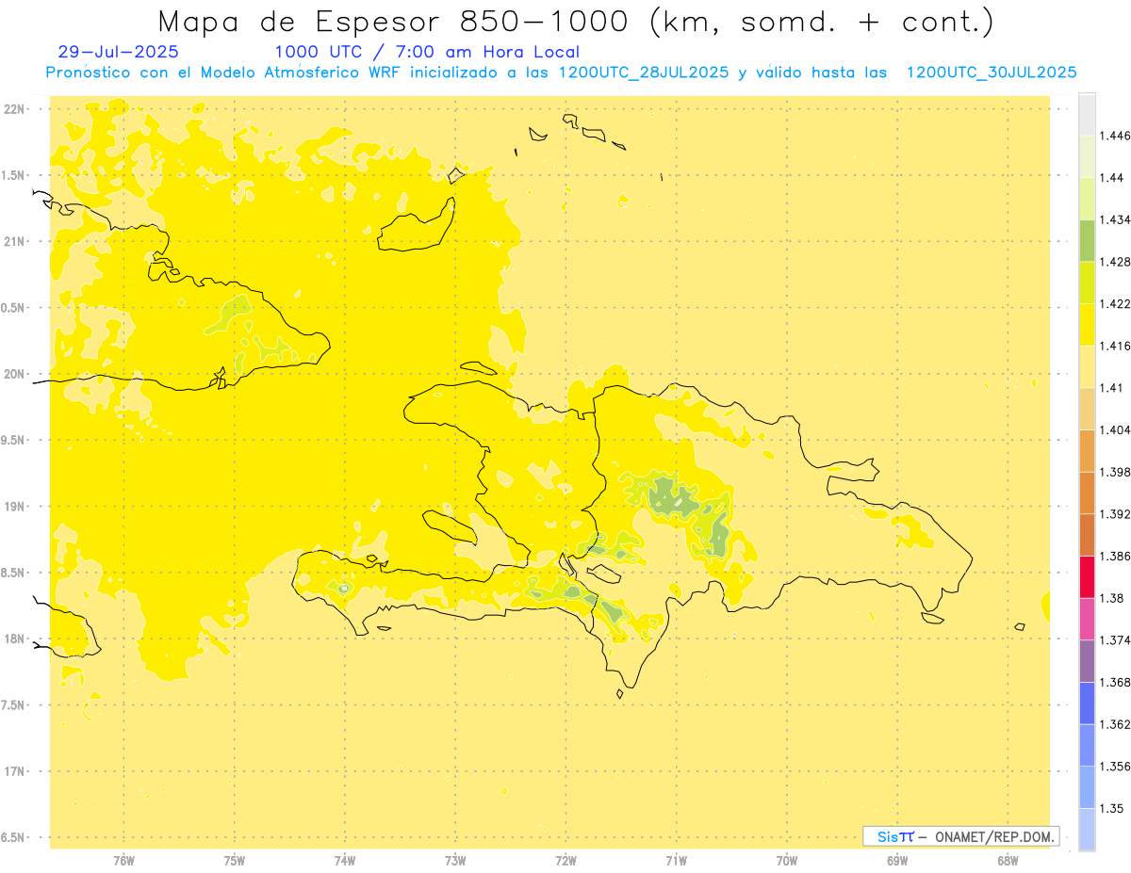Click the longitude label 75W
1131x873 pixels.
point(235,861)
